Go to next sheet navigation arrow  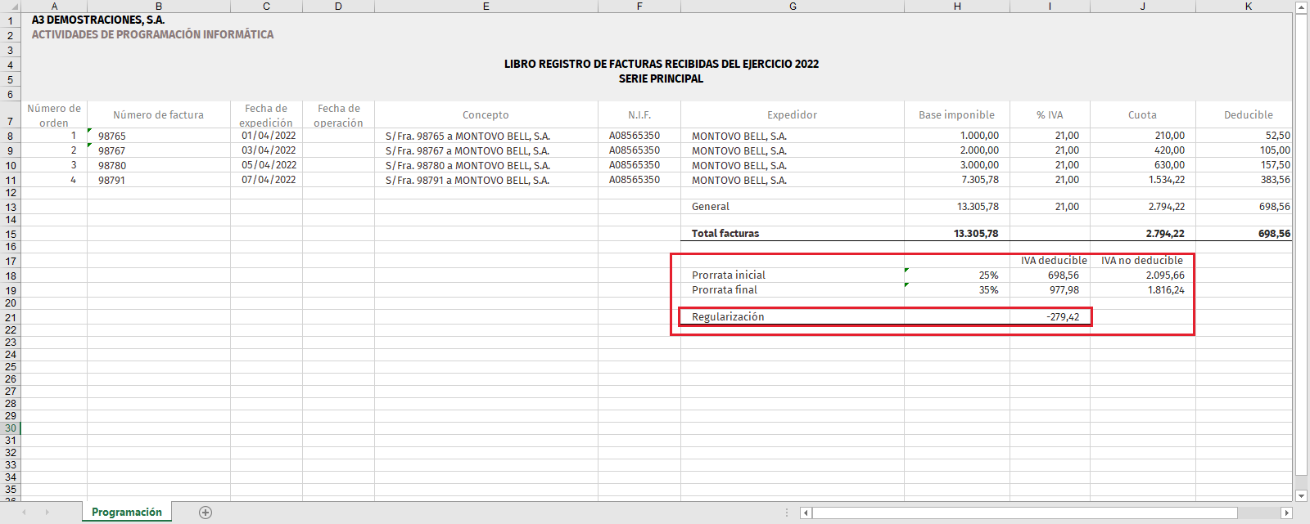pyautogui.click(x=47, y=513)
